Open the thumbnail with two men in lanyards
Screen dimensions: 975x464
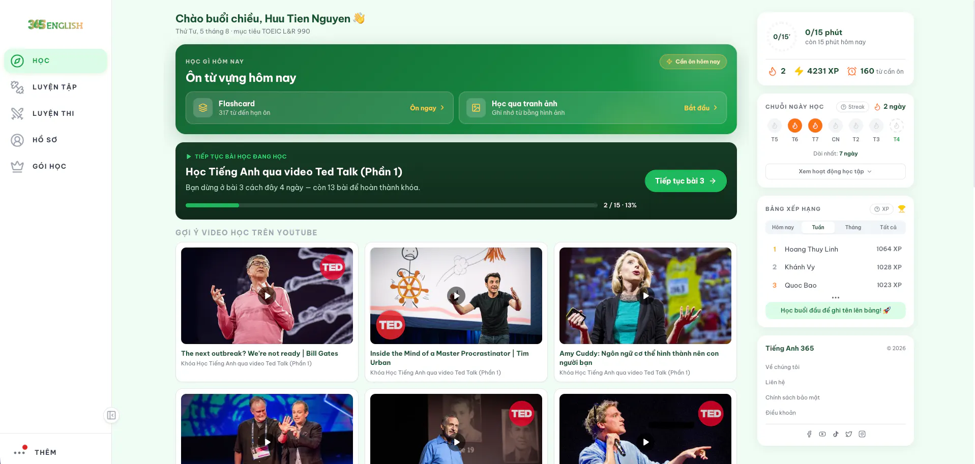point(267,429)
